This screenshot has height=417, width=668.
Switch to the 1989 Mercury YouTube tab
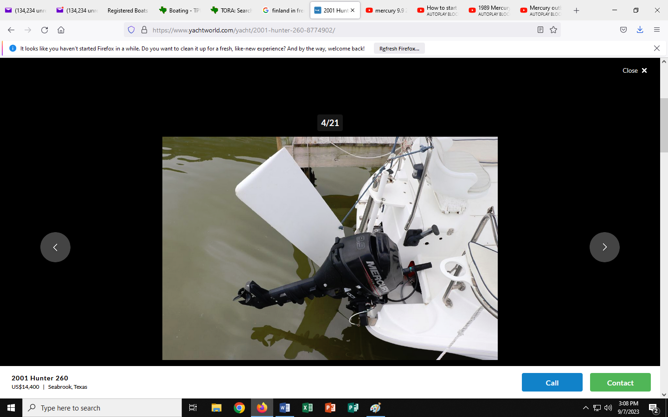coord(489,10)
